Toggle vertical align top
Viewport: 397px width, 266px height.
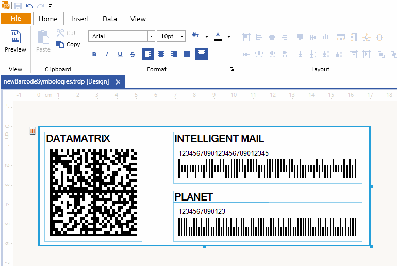[x=202, y=54]
